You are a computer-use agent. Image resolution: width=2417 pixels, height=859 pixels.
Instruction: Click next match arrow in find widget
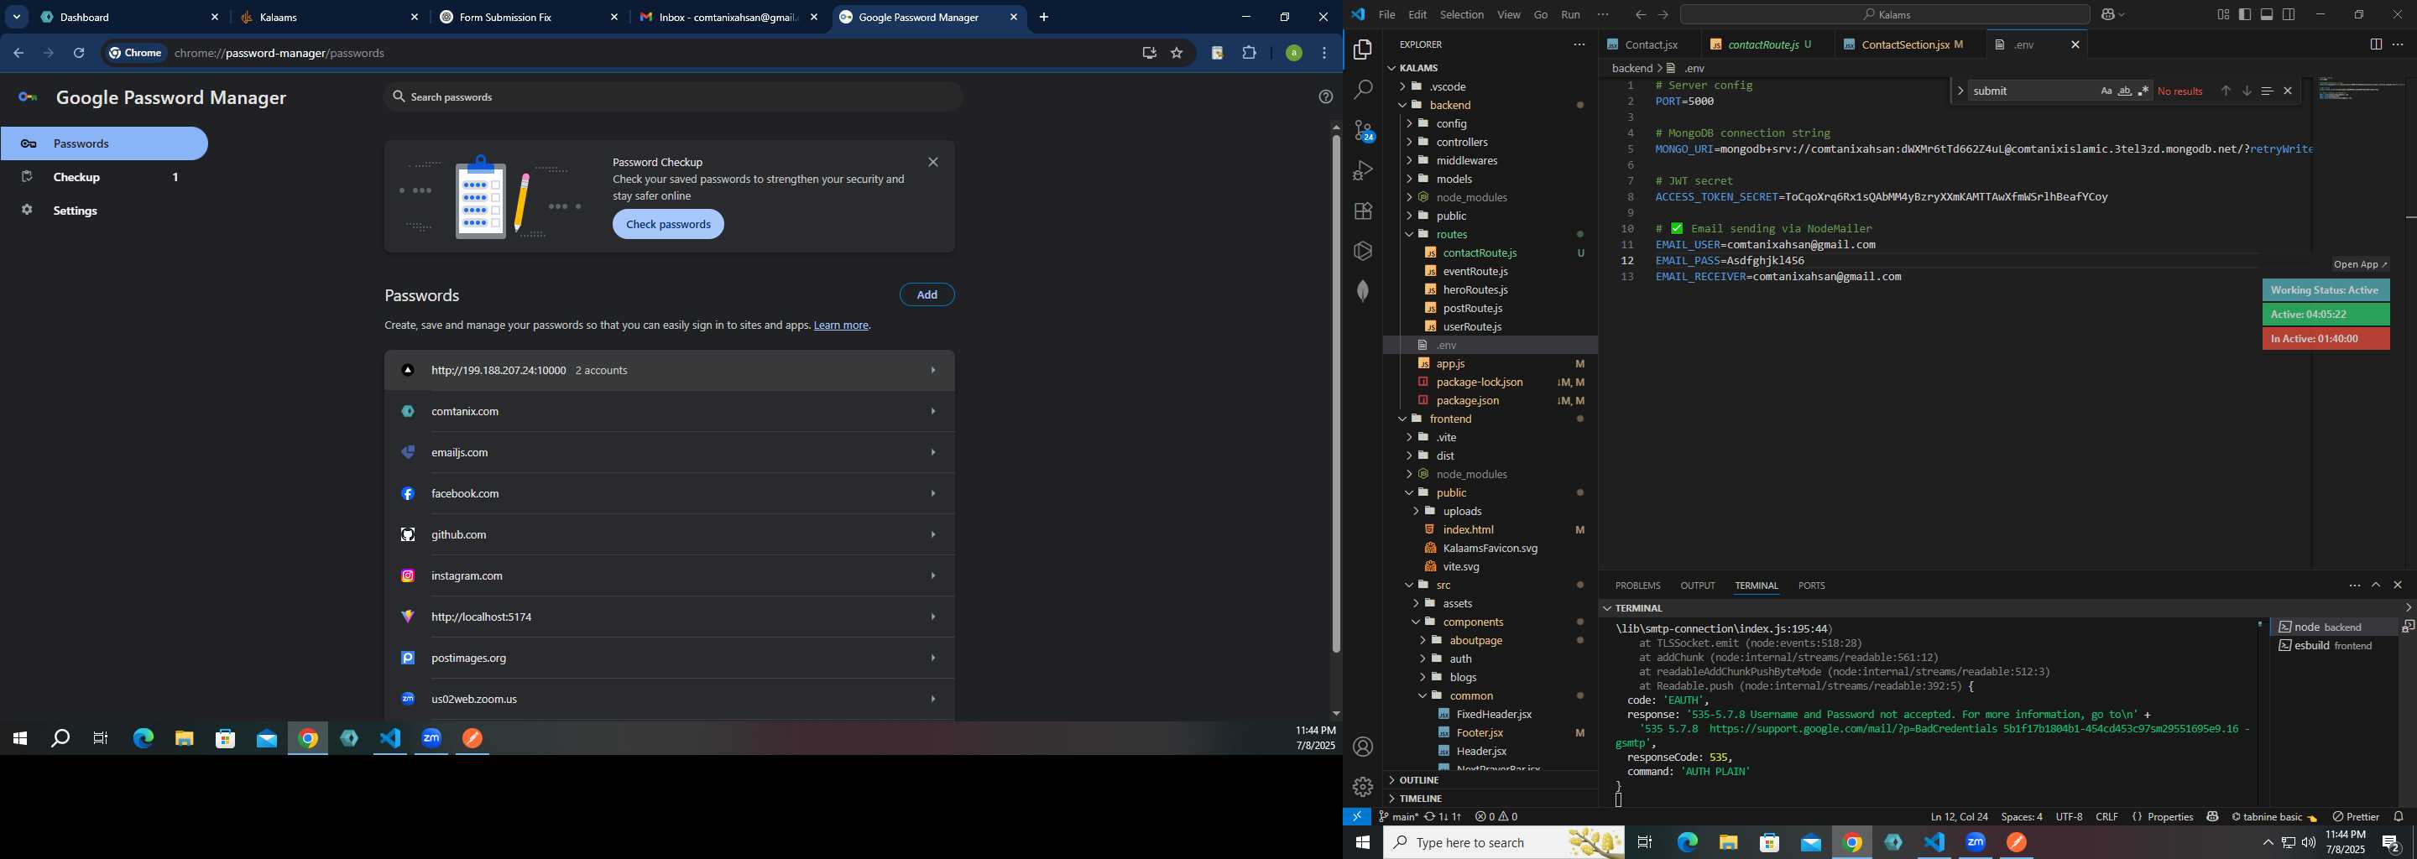coord(2247,91)
